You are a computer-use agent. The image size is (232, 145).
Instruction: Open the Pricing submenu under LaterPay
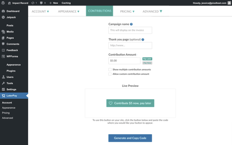tap(6, 113)
